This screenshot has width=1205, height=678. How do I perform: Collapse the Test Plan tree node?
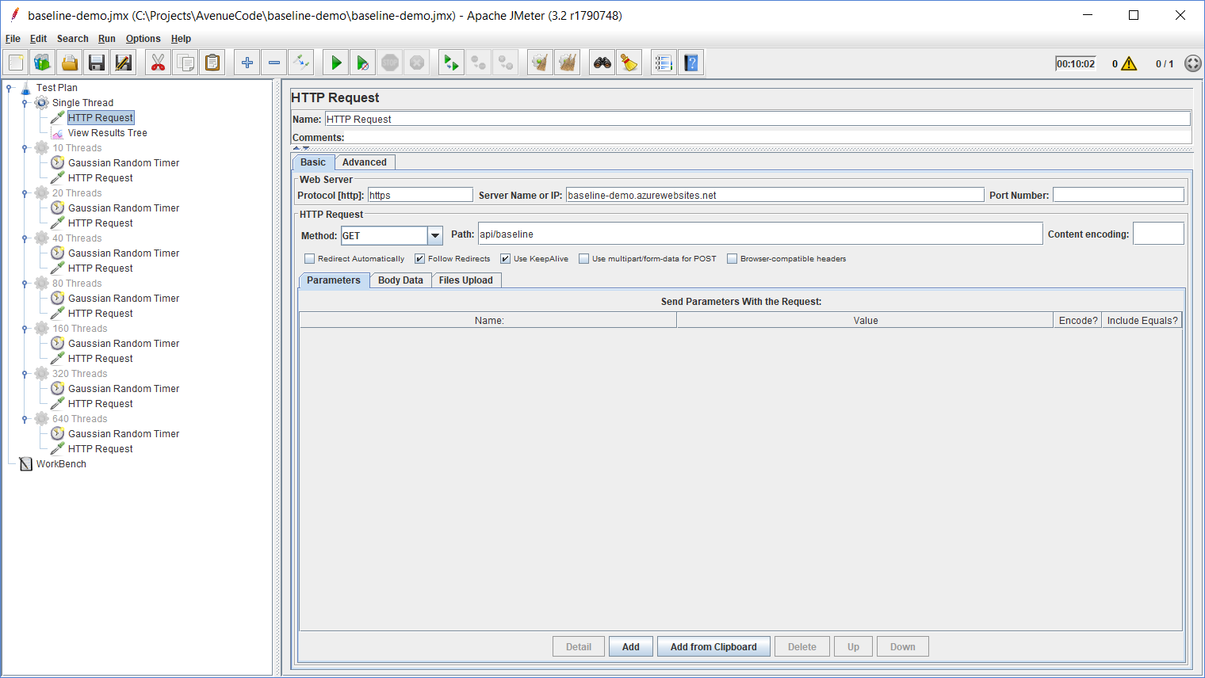[x=10, y=88]
